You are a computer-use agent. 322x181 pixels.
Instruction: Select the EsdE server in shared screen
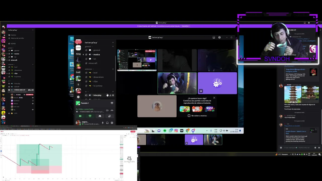[x=78, y=72]
